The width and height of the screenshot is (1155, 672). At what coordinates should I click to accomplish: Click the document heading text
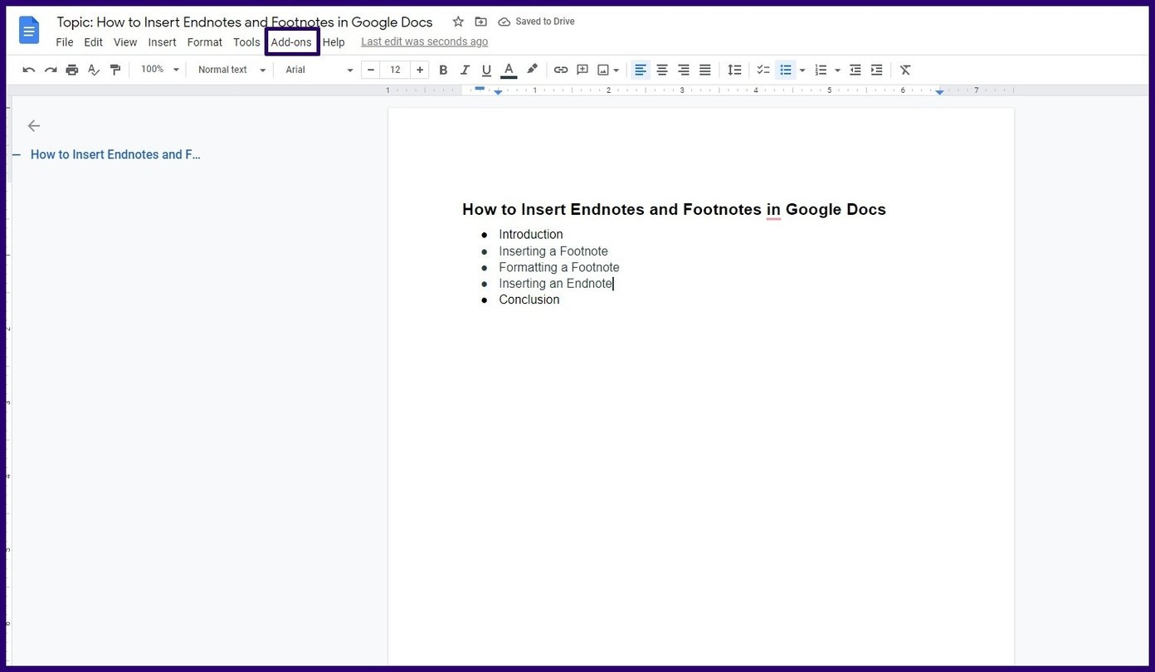674,209
